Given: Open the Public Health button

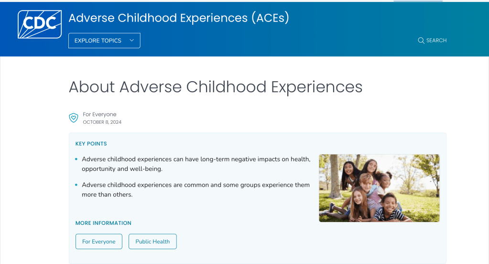Looking at the screenshot, I should 152,242.
